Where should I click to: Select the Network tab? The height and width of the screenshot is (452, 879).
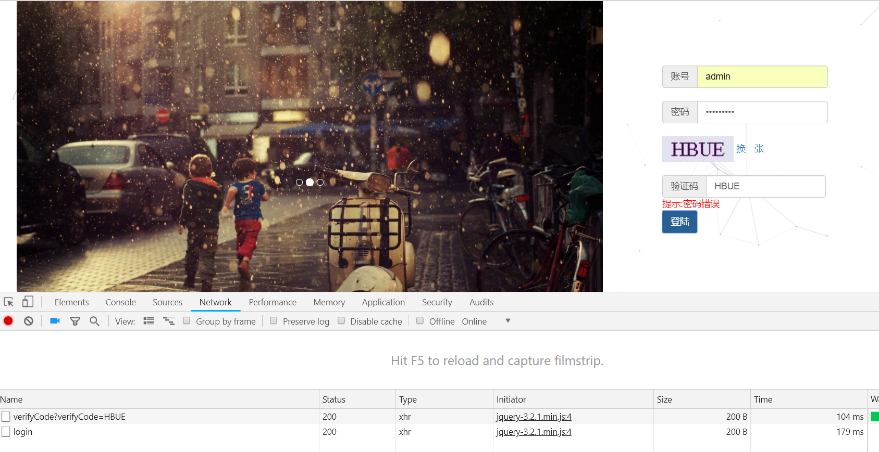215,302
